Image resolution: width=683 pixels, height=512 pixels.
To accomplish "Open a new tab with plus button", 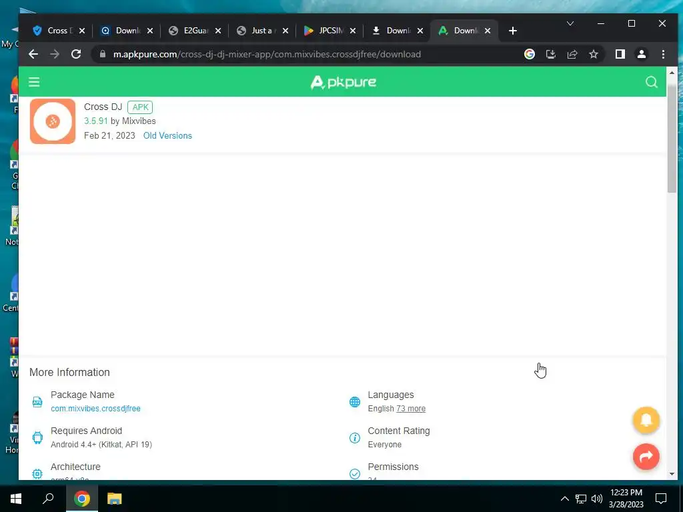I will coord(513,31).
